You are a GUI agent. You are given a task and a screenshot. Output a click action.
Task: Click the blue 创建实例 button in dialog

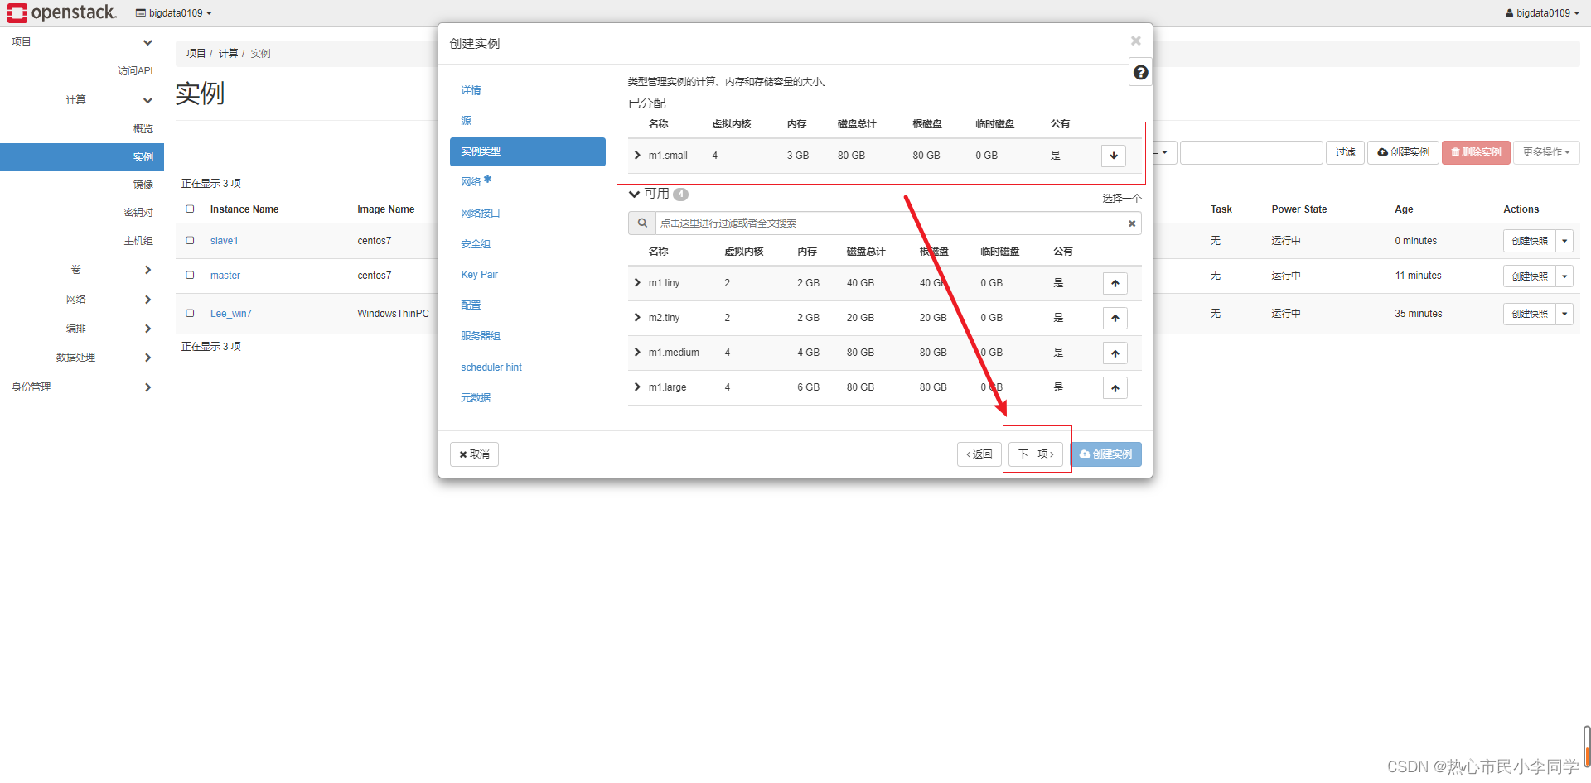point(1106,454)
